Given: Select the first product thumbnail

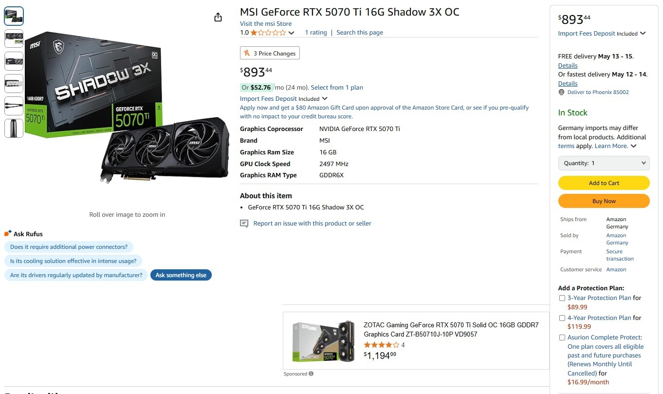Looking at the screenshot, I should click(14, 16).
